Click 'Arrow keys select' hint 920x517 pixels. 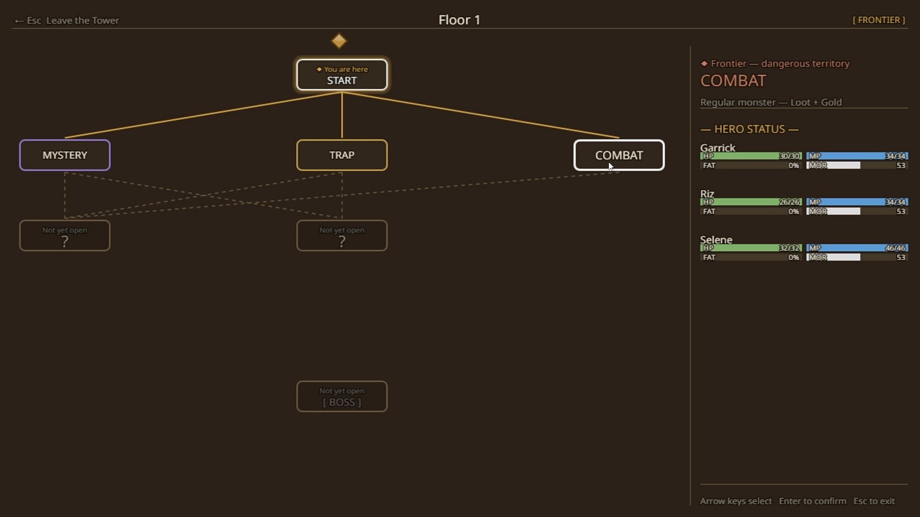(x=736, y=501)
